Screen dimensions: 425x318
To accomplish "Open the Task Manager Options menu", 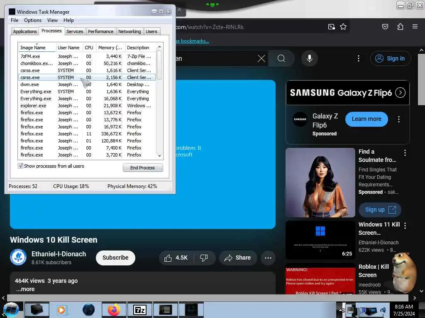I will click(x=32, y=20).
